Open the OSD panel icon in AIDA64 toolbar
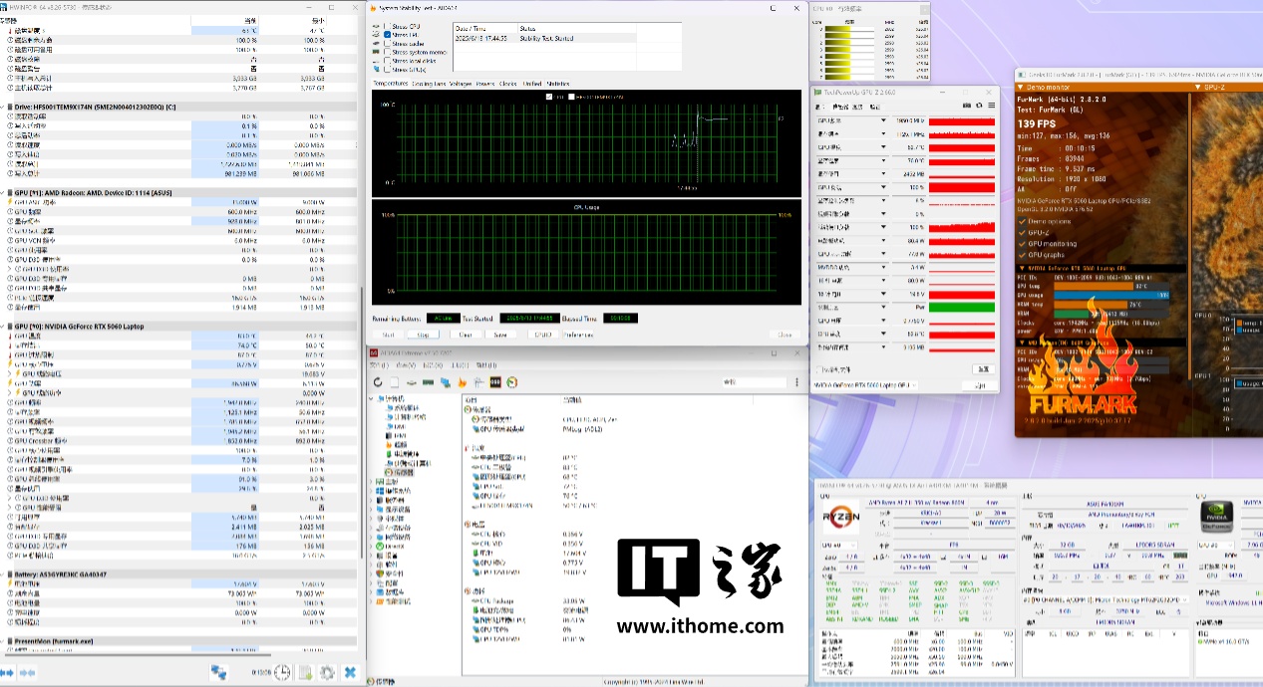This screenshot has height=687, width=1263. 495,381
